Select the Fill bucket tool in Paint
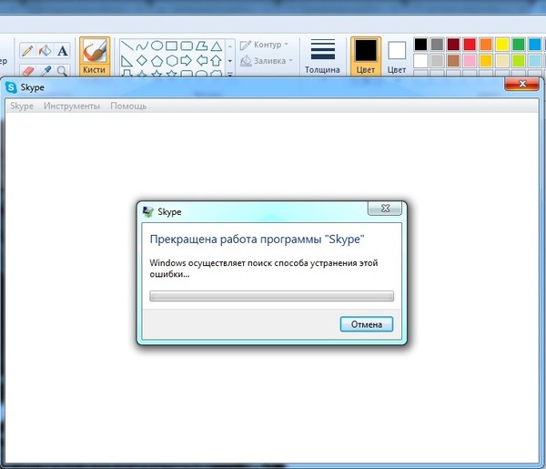 click(45, 51)
